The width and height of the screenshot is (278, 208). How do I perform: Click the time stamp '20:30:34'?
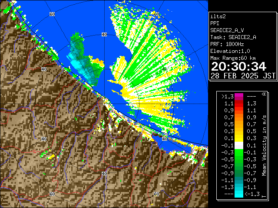tap(238, 66)
